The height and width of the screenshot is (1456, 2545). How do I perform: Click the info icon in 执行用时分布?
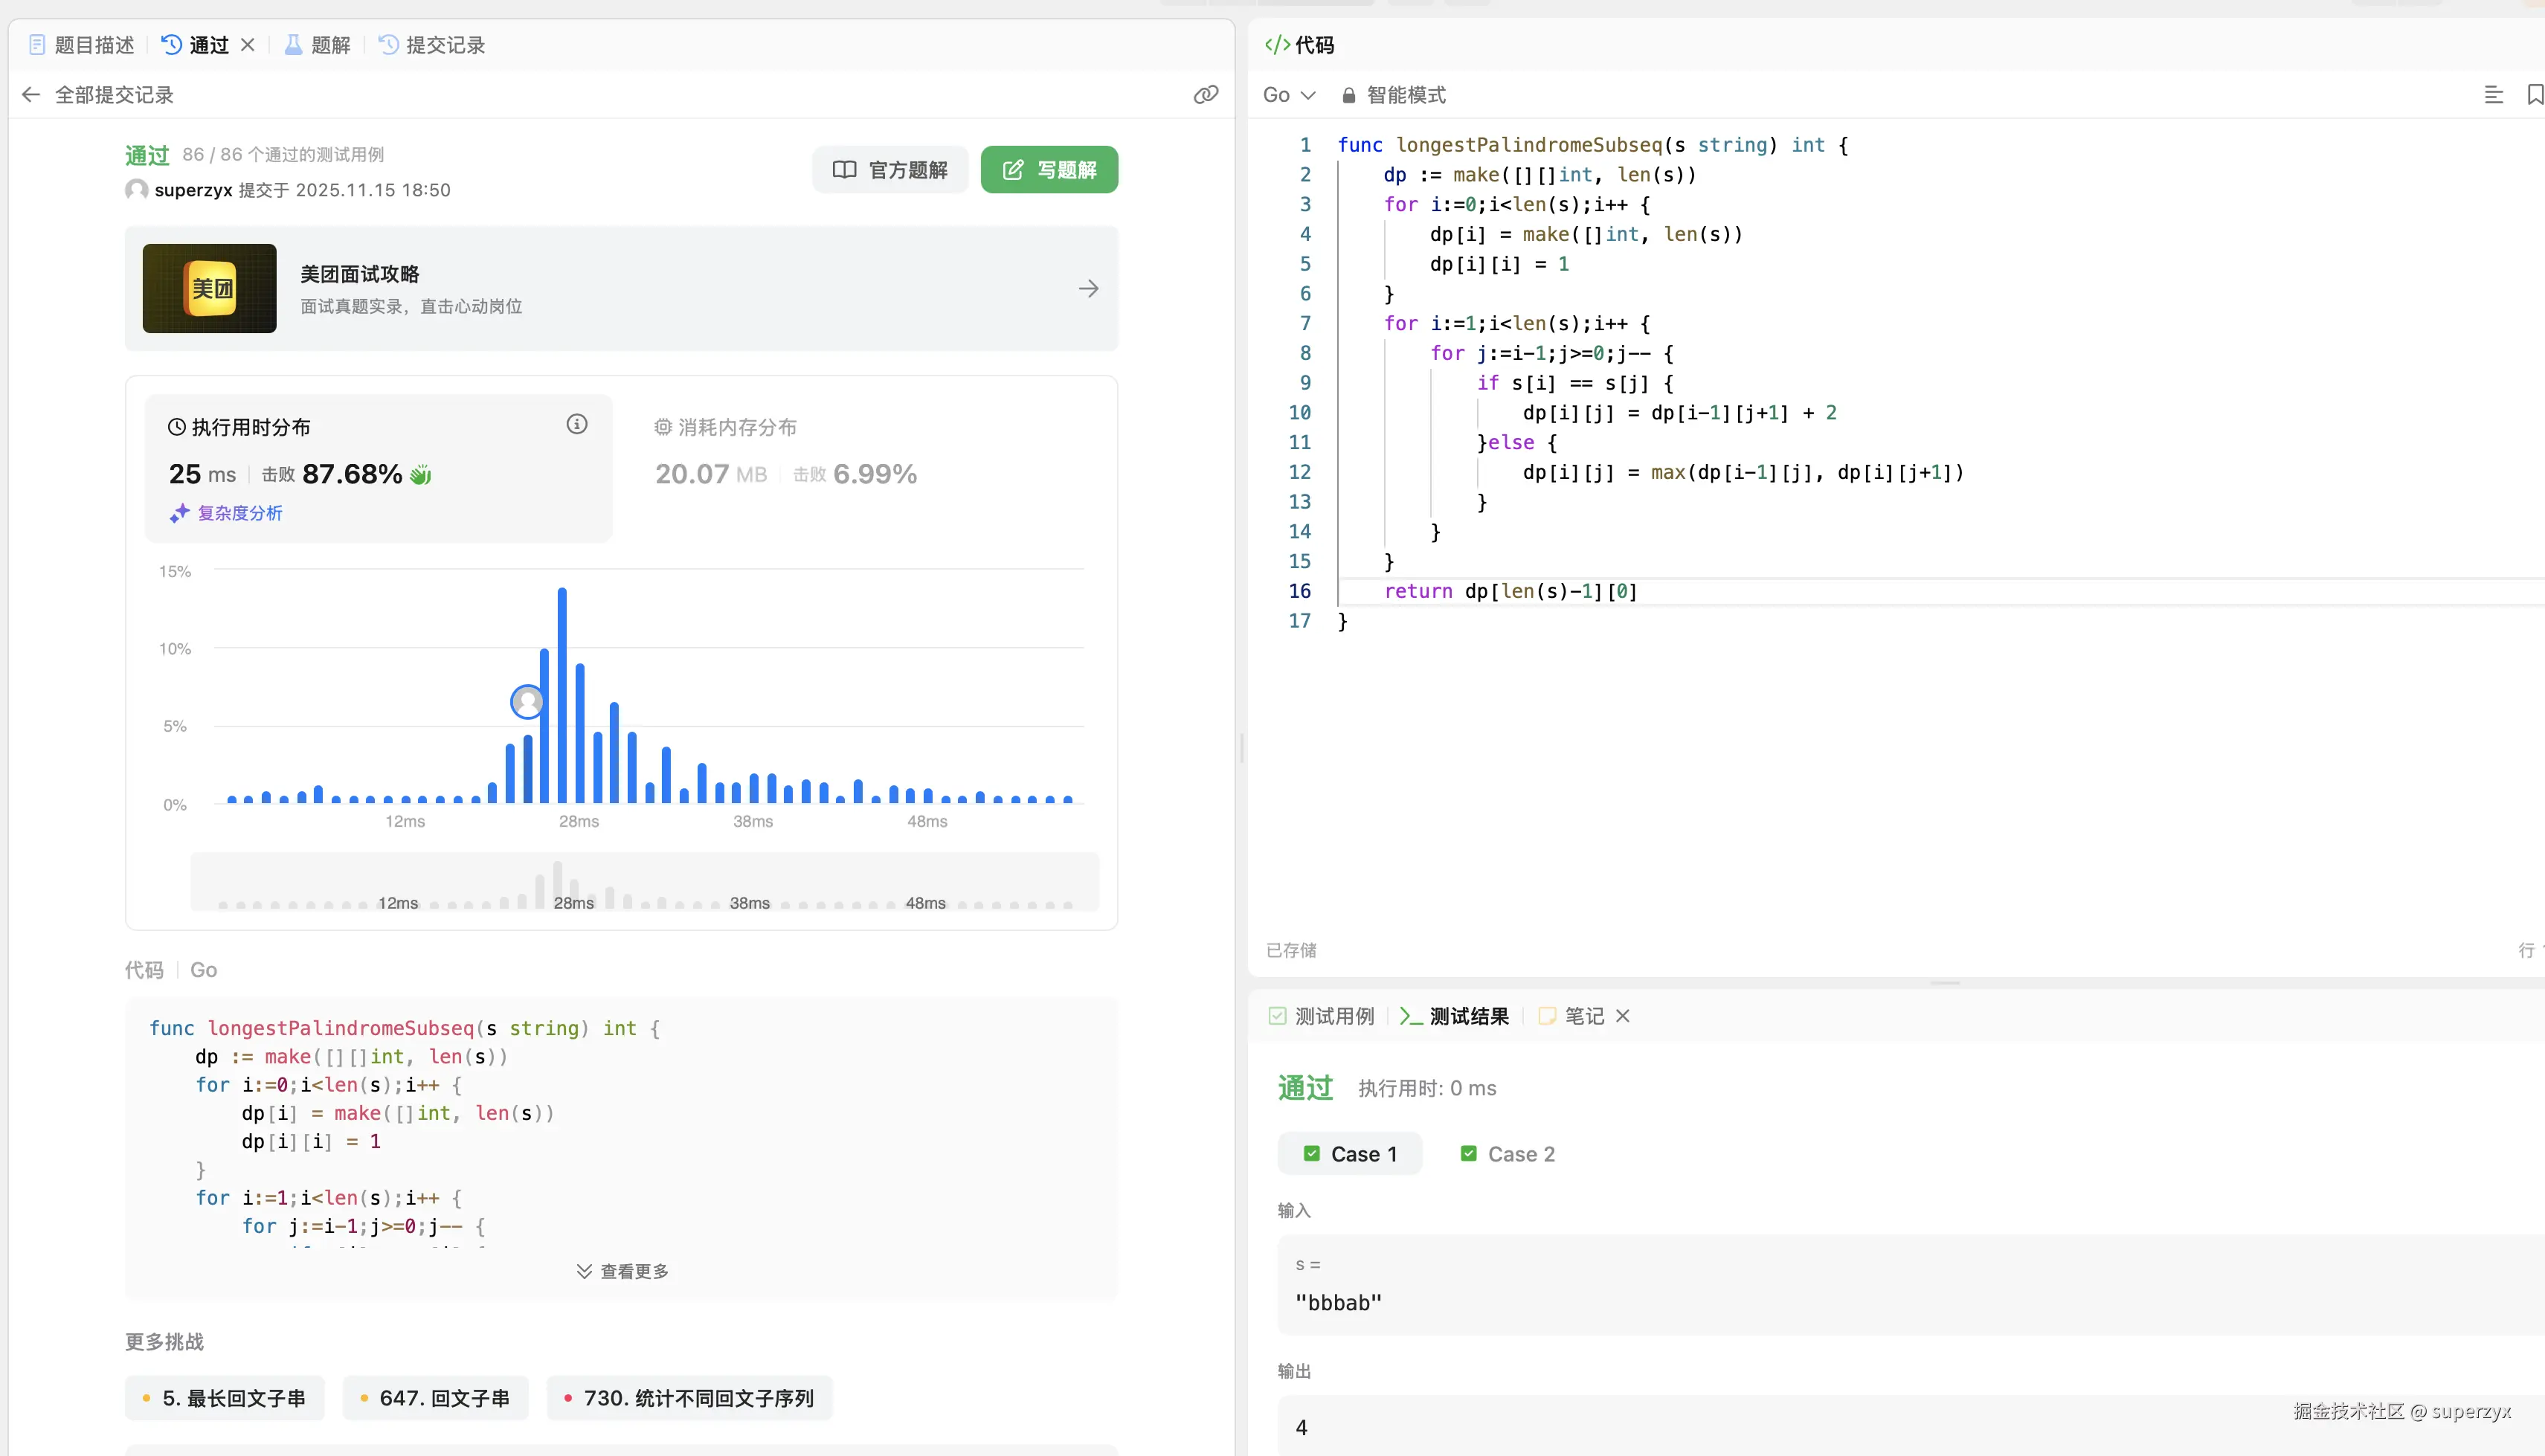[x=577, y=425]
